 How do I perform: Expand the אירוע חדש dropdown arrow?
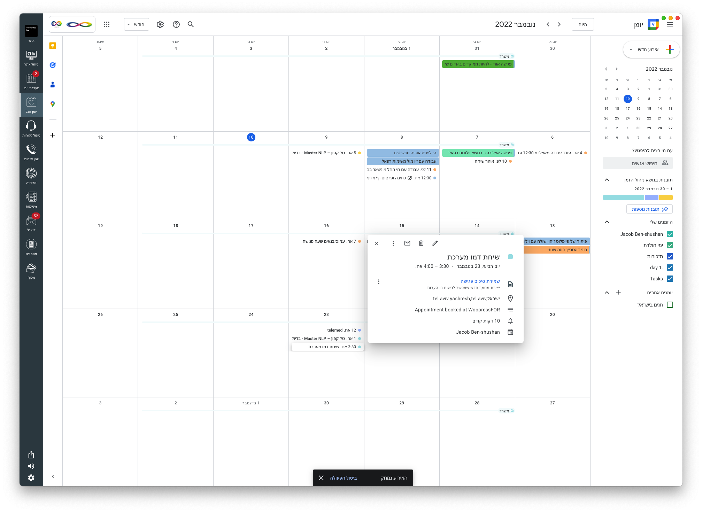631,49
